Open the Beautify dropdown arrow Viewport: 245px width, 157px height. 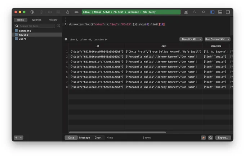200,39
